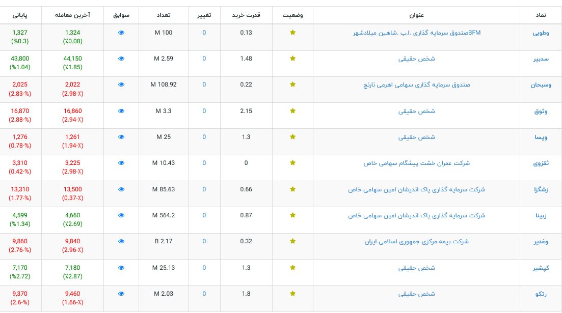
Task: Select the star icon in the رتکو row
Action: (292, 294)
